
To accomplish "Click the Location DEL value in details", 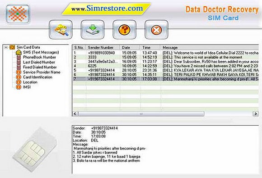I will (x=94, y=140).
